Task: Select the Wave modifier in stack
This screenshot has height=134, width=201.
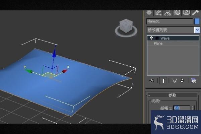Action: 173,38
